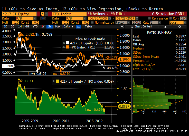Open the Edit menu
This screenshot has width=189, height=136.
click(x=118, y=14)
